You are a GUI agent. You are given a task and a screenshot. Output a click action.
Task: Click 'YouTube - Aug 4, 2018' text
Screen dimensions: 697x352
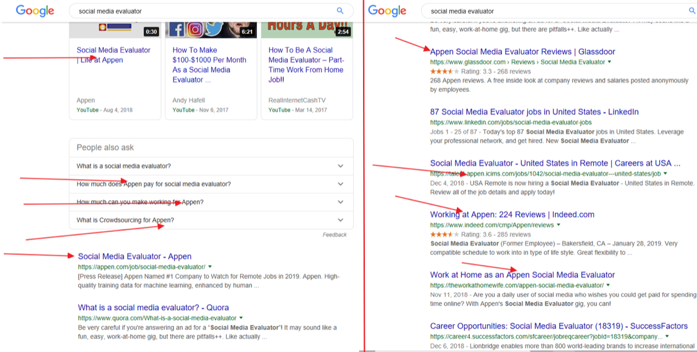tap(104, 110)
